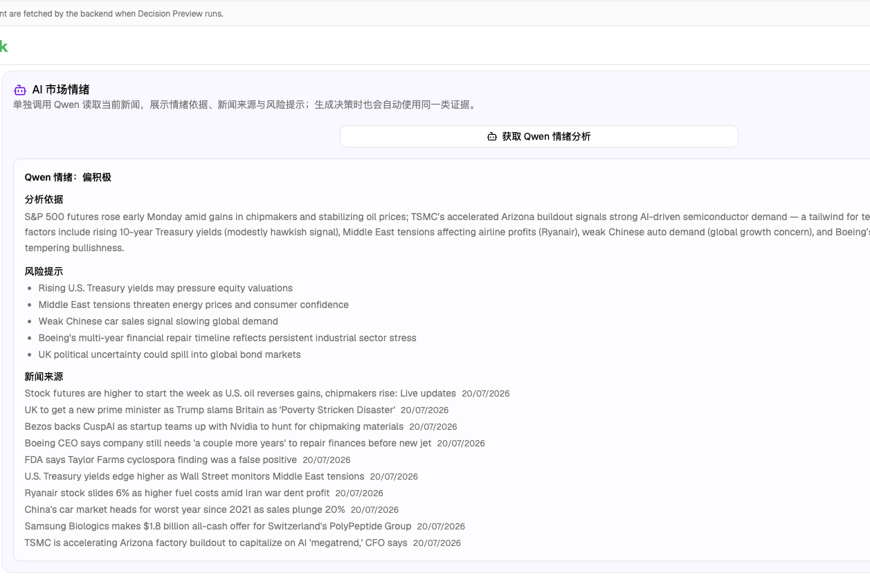
Task: Open the China's car market worst year headline
Action: pos(185,509)
